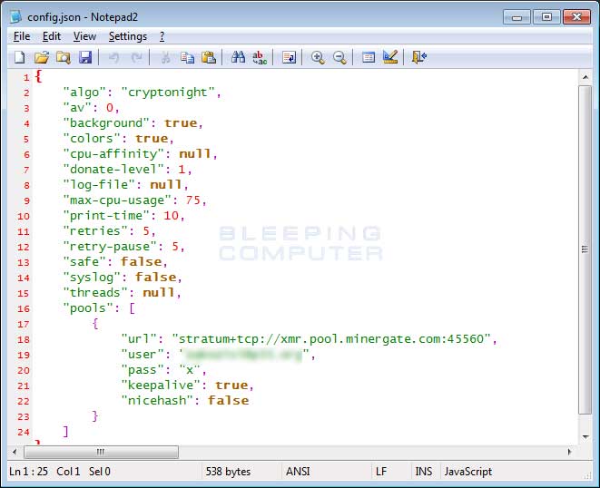Viewport: 600px width, 488px height.
Task: Click the Ln 1 : 25 status entry
Action: [x=29, y=472]
